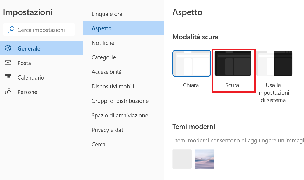The width and height of the screenshot is (304, 180).
Task: Click the Calendario calendar icon
Action: point(8,77)
